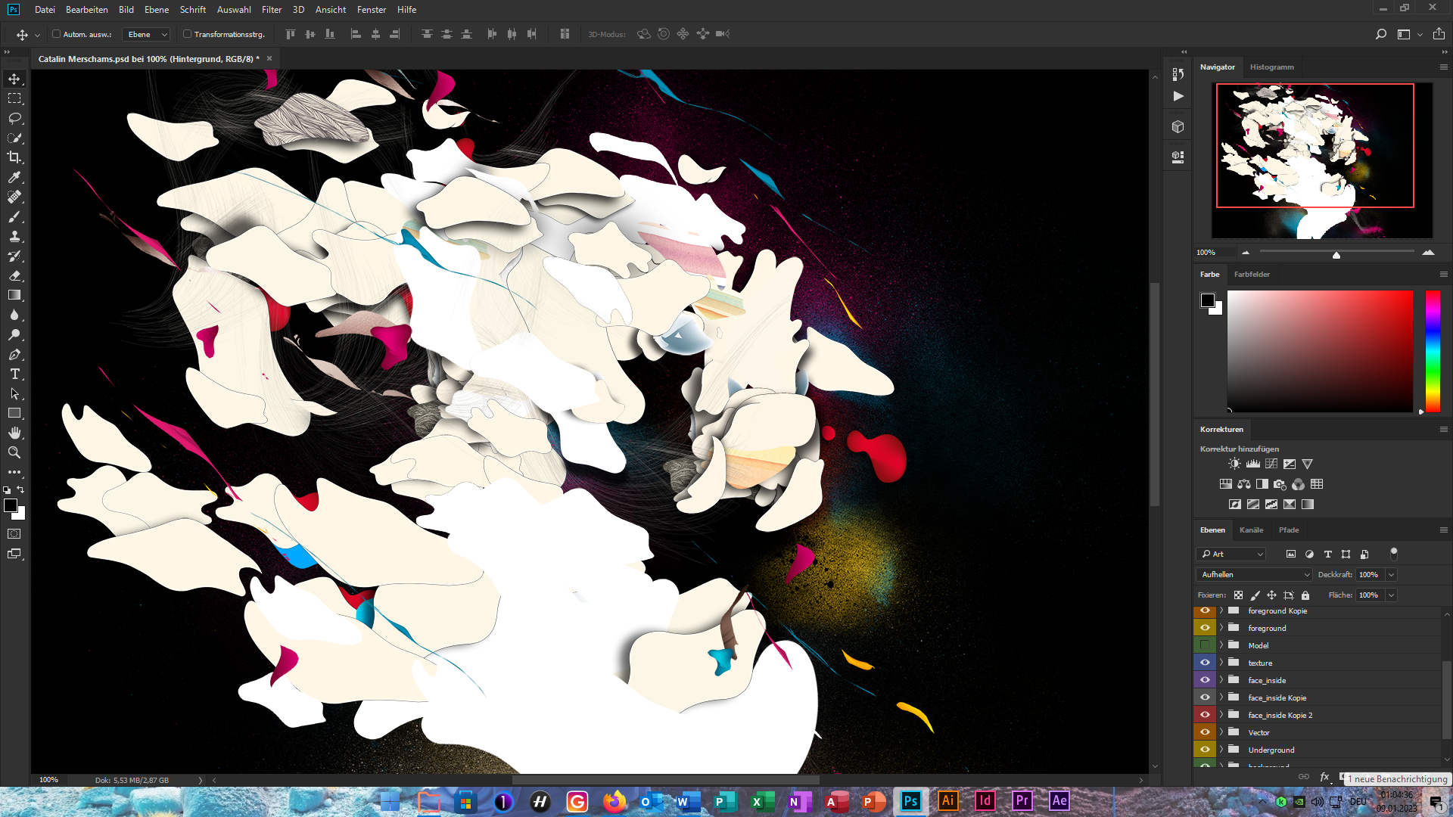Open the Deckkraft opacity dropdown arrow

click(1391, 575)
